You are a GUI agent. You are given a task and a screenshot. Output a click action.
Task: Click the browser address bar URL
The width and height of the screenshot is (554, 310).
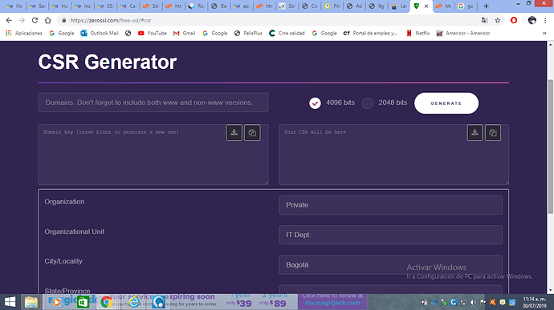pyautogui.click(x=111, y=21)
